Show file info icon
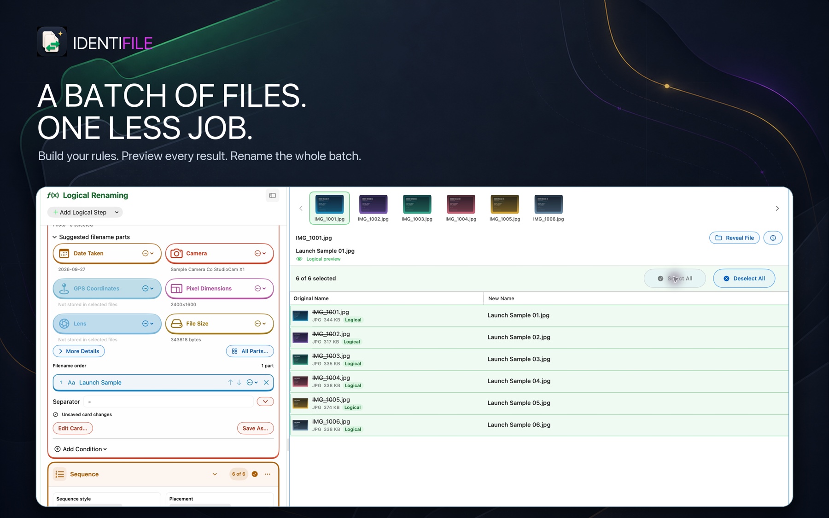This screenshot has width=829, height=518. 773,238
